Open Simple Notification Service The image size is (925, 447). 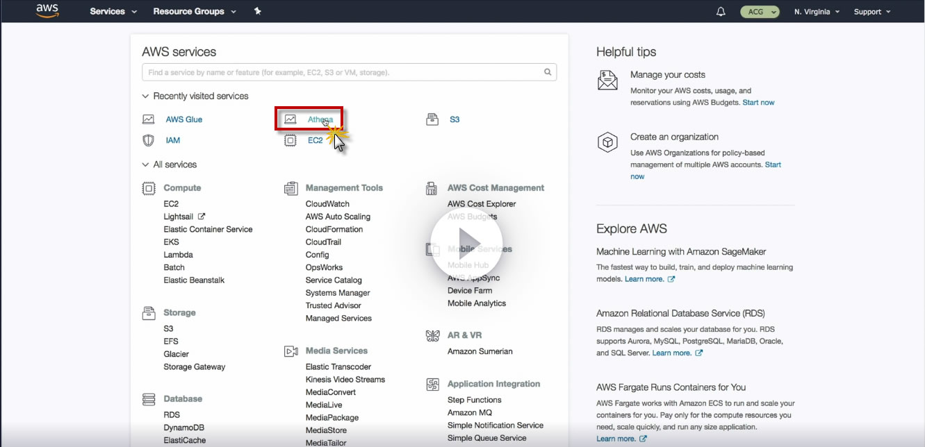[496, 425]
